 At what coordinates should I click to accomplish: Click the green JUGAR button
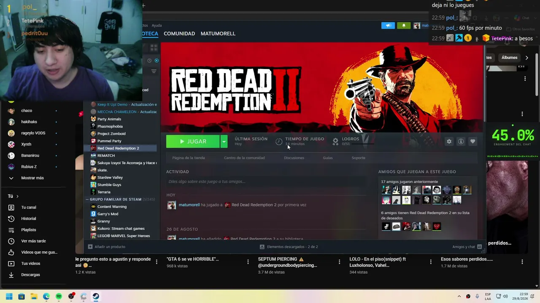(193, 141)
